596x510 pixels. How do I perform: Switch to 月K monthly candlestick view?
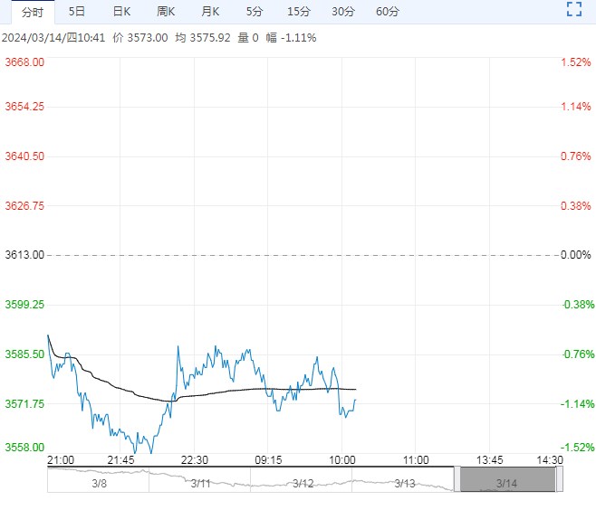click(x=210, y=12)
